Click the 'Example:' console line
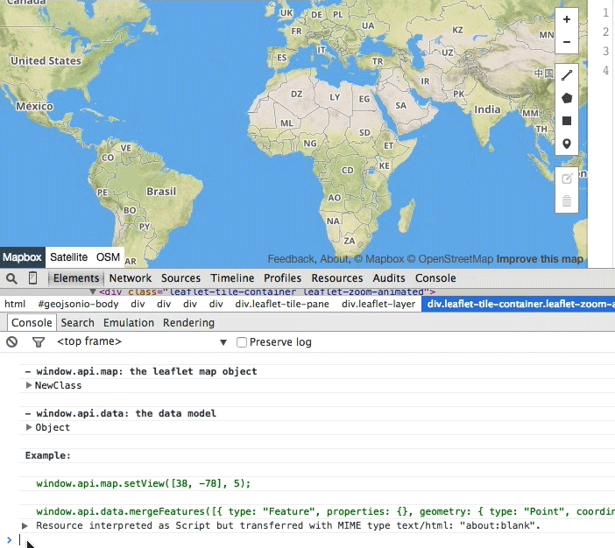Screen dimensions: 615x548 48,455
